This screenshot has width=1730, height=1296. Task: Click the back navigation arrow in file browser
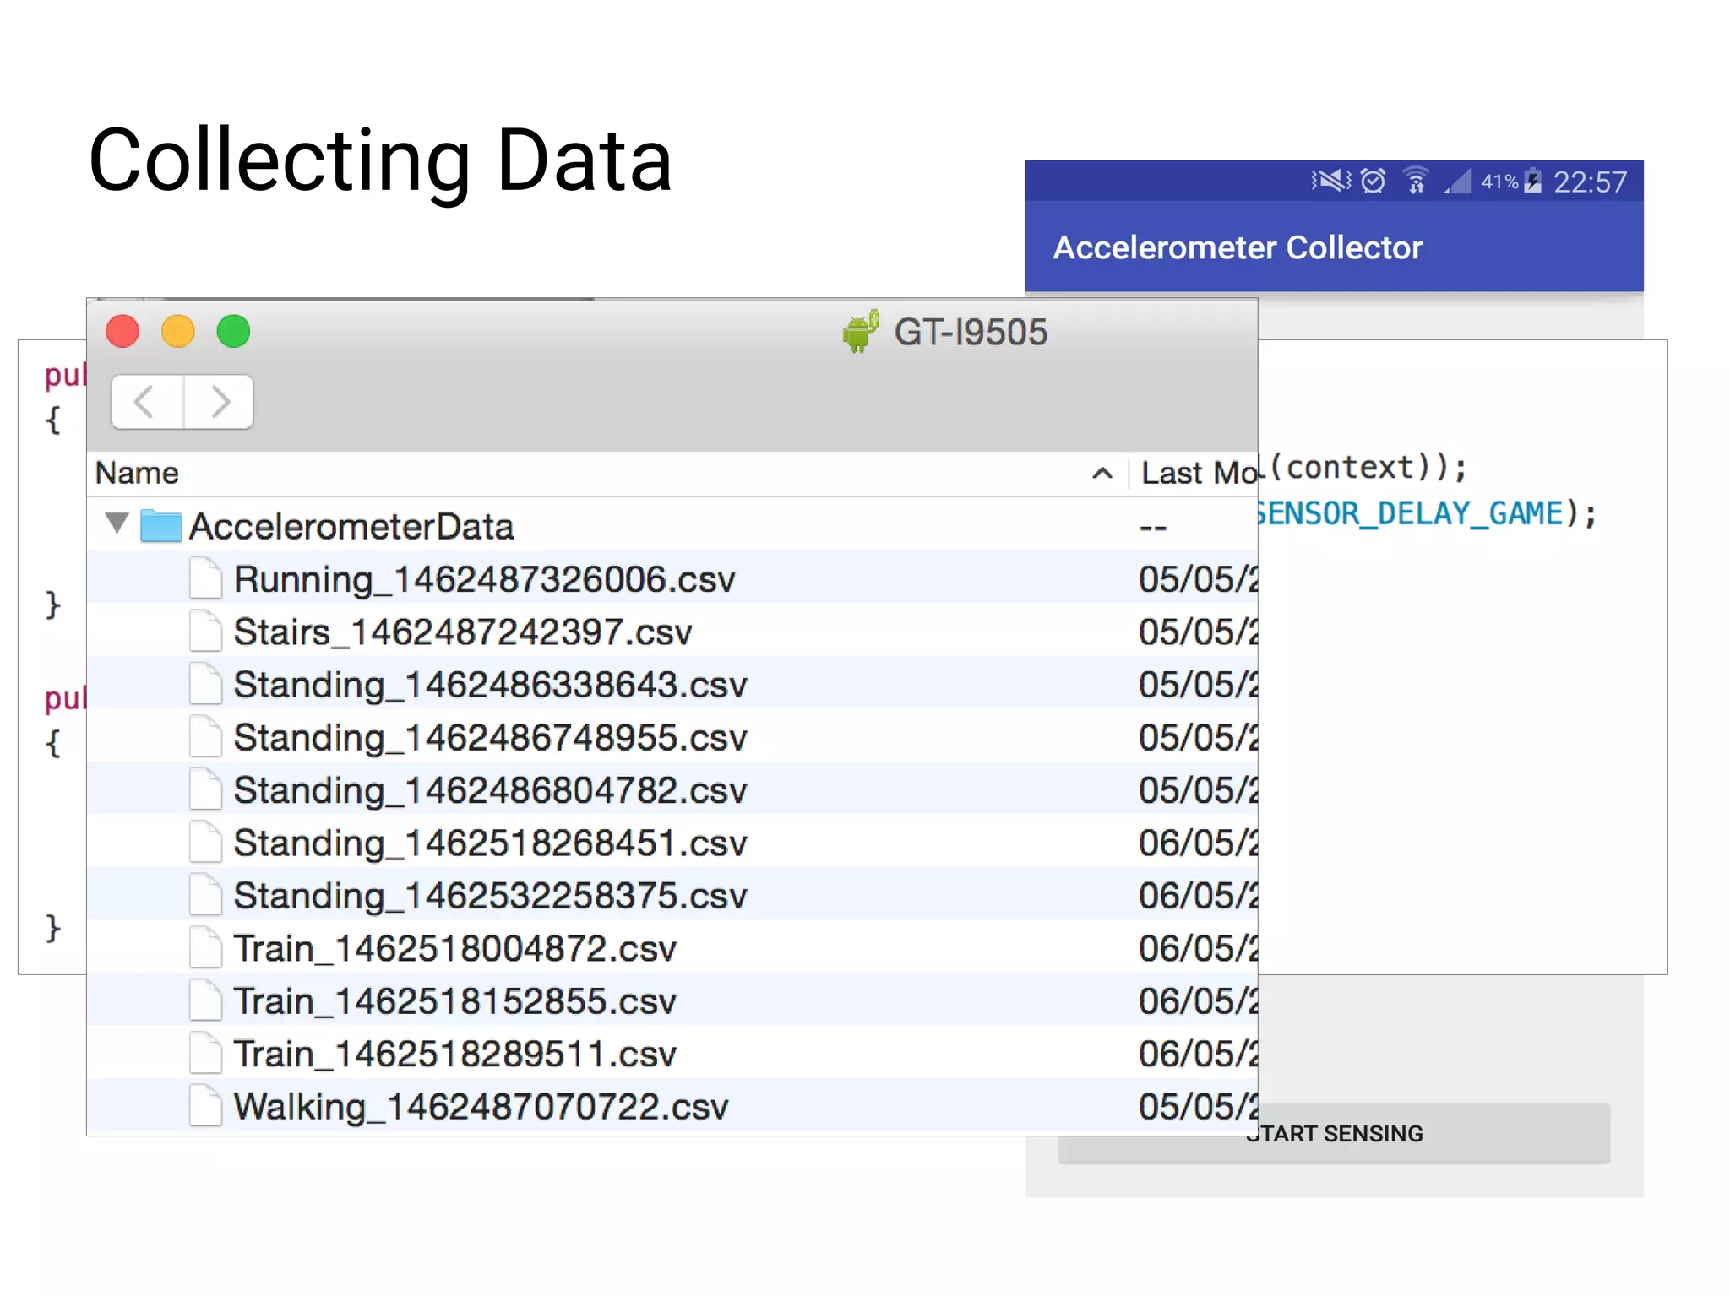tap(146, 402)
